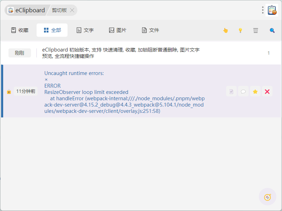Click the eClipboard app avatar icon top right
This screenshot has width=282, height=211.
tap(272, 10)
